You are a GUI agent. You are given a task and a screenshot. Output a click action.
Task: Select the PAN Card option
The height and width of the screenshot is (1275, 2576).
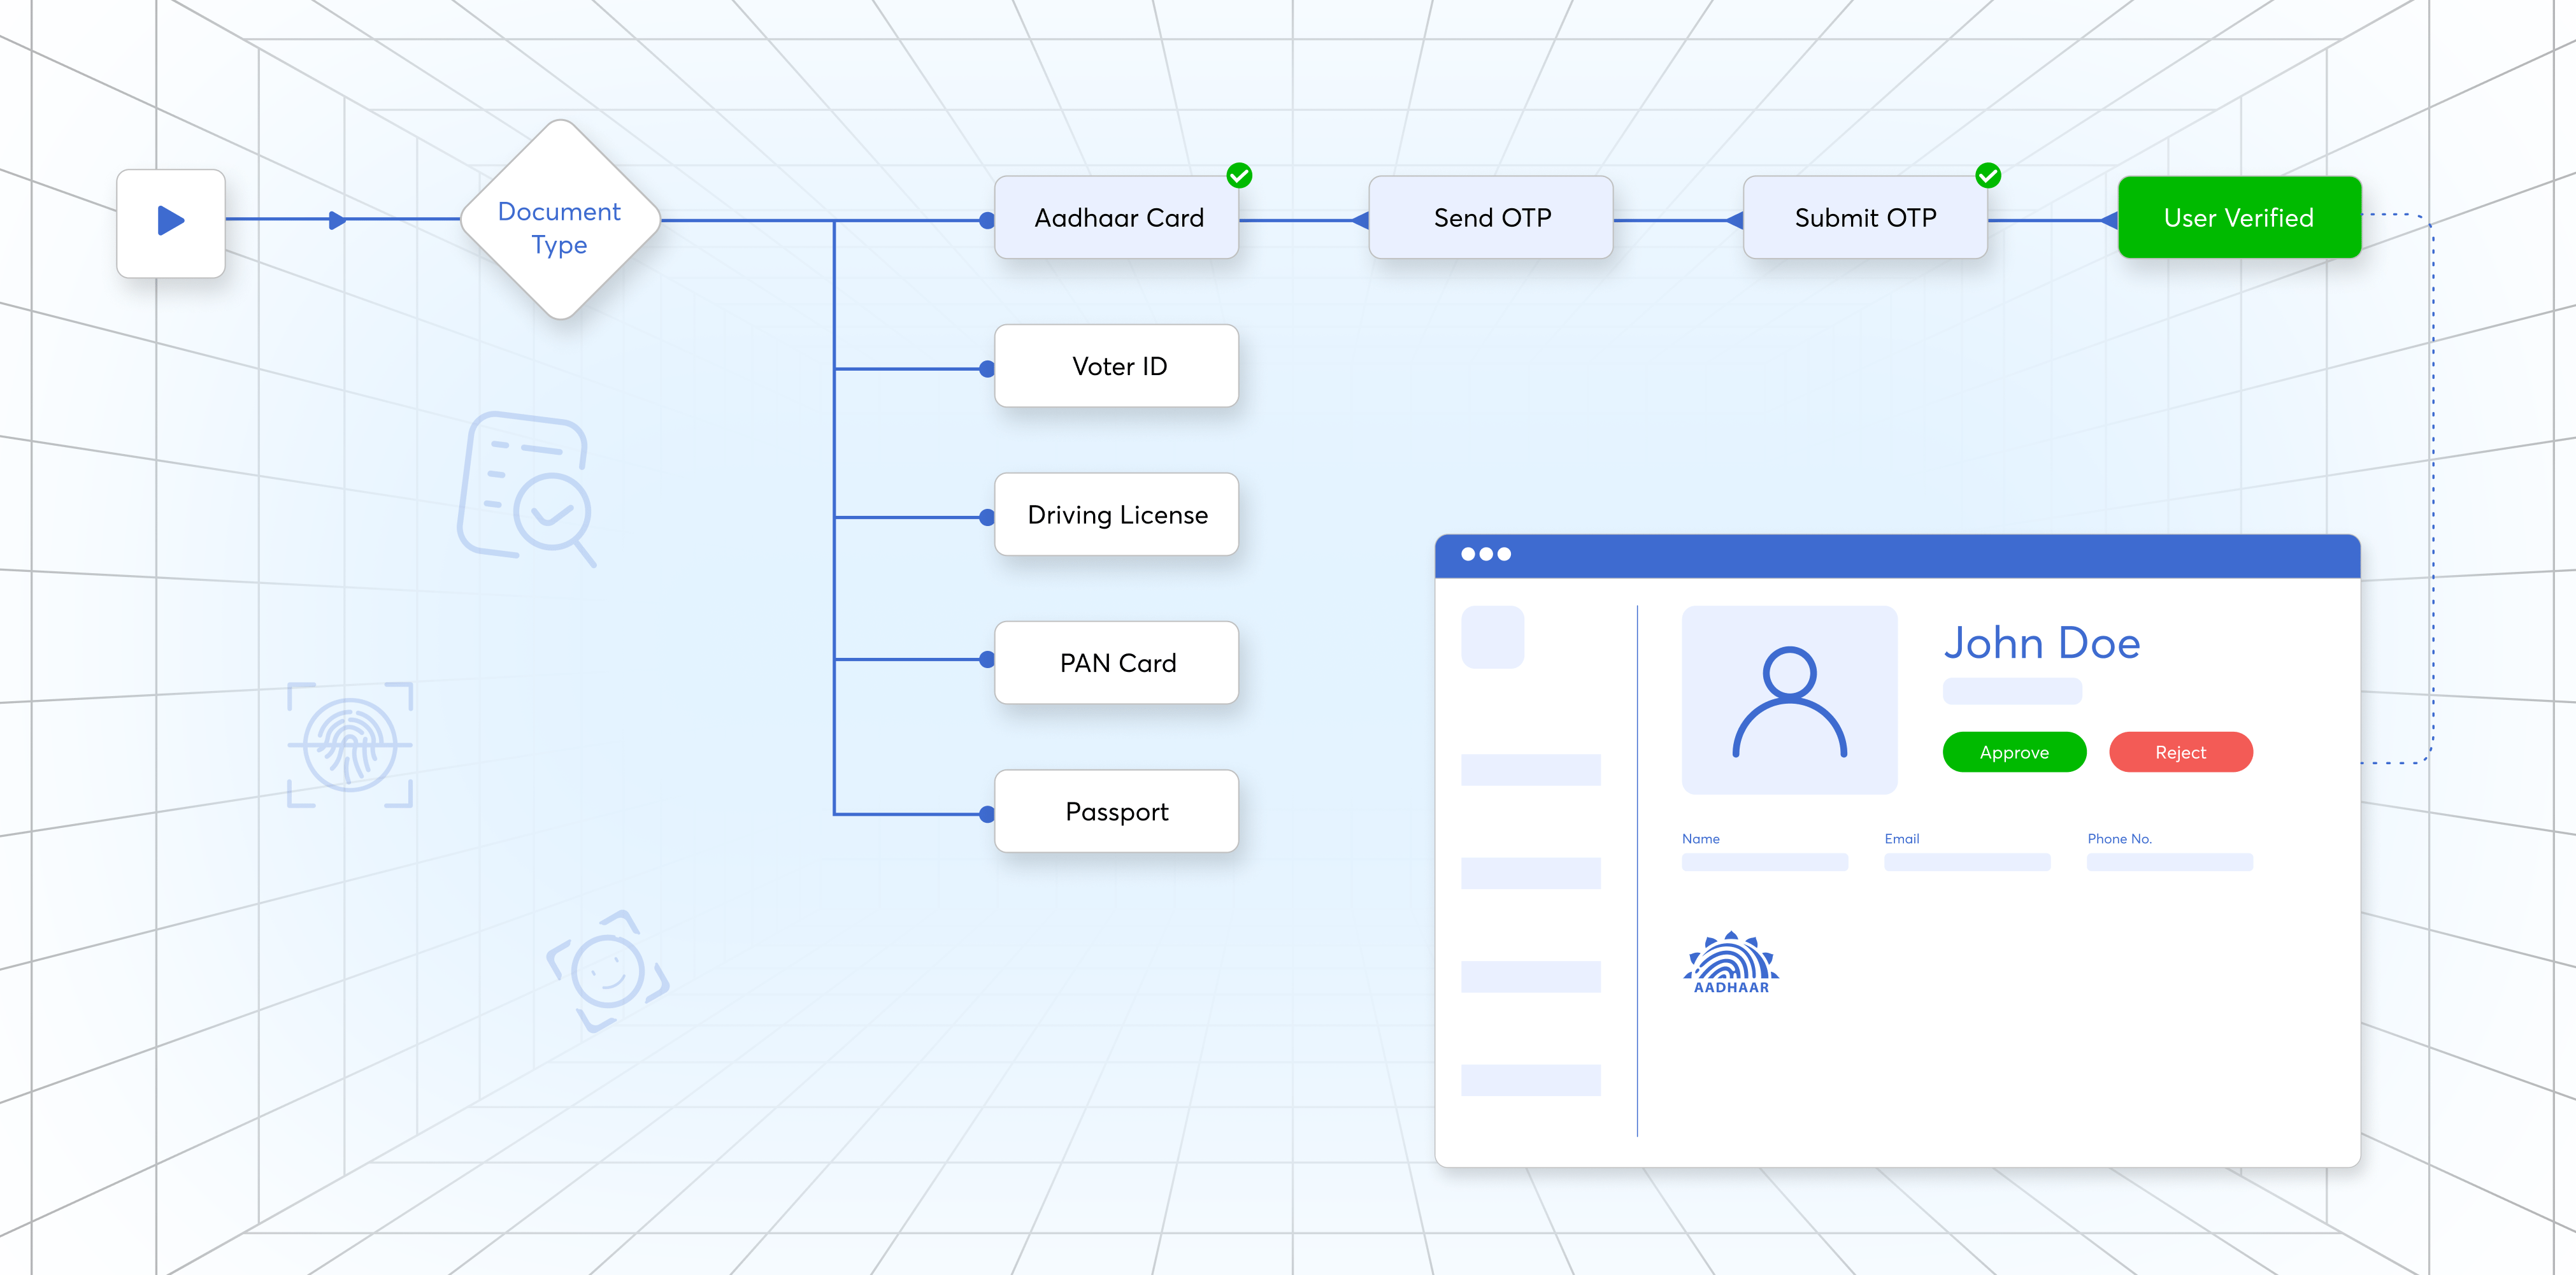point(1117,663)
